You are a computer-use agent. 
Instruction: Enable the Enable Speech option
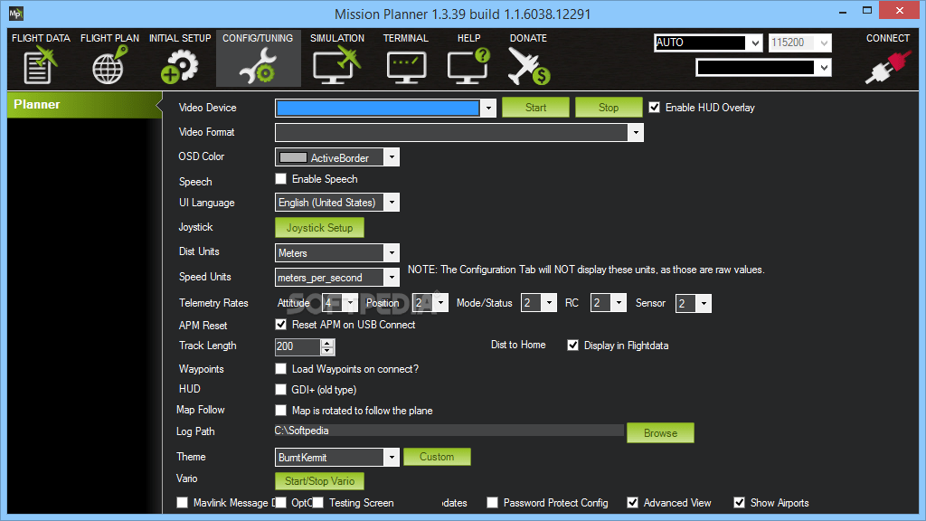point(281,178)
